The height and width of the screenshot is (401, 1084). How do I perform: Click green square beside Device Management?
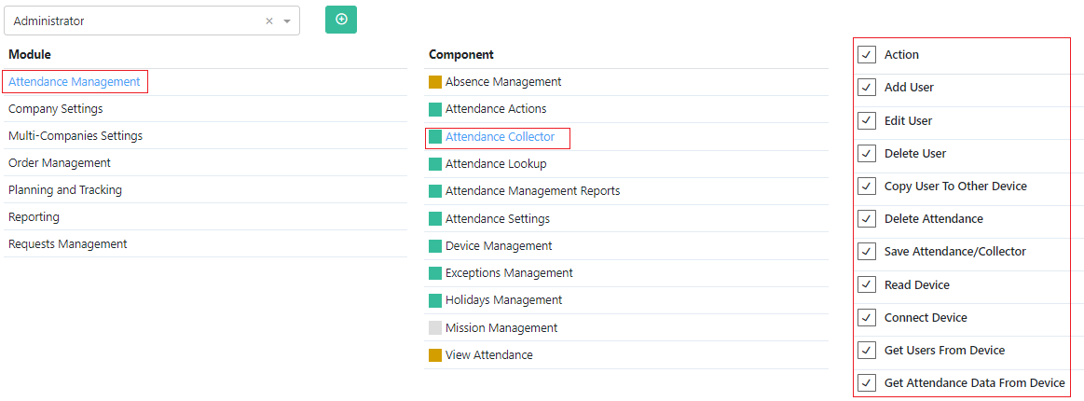tap(435, 246)
